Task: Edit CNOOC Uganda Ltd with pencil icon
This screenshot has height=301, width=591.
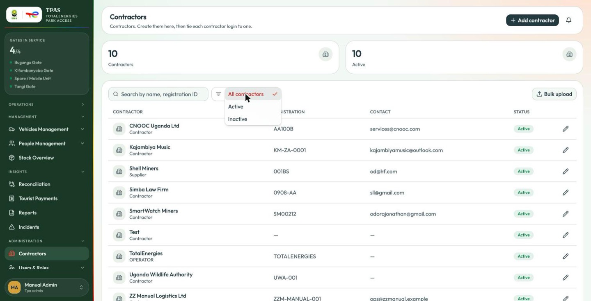Action: pyautogui.click(x=566, y=129)
